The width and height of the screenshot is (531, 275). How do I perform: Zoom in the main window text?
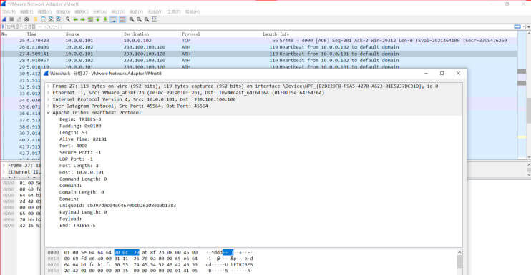(x=132, y=19)
